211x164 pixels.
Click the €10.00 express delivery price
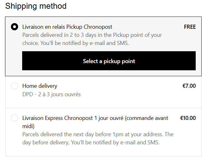(x=188, y=118)
